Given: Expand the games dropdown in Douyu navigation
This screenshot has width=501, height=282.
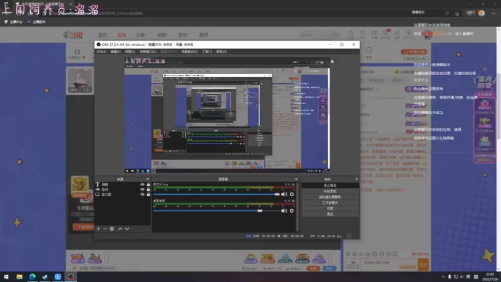Looking at the screenshot, I should (183, 35).
